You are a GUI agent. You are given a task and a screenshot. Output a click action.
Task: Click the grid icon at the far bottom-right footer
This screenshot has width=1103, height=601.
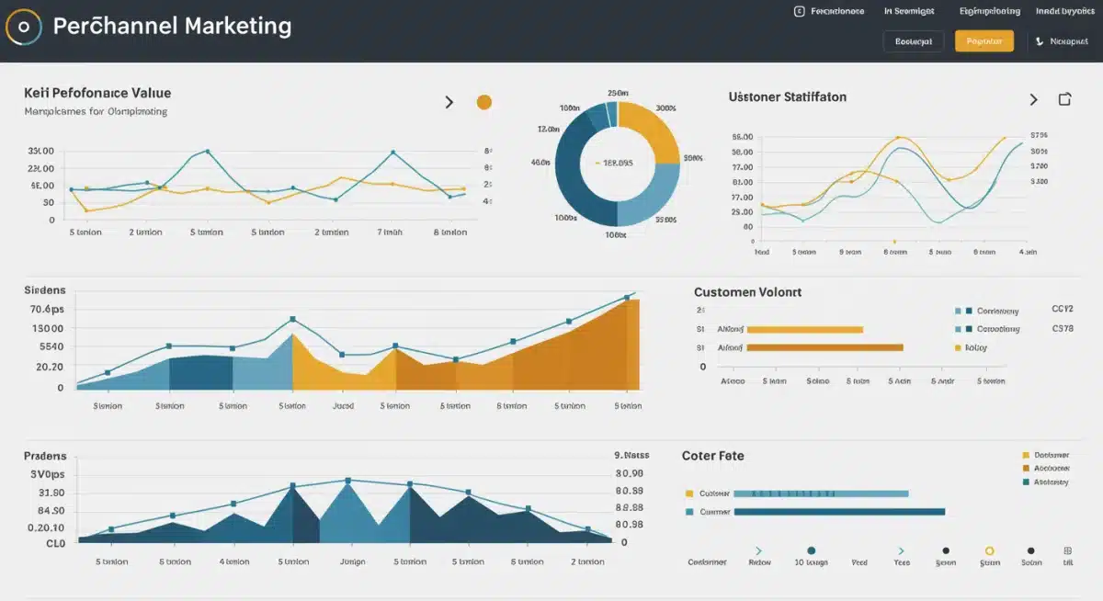point(1068,549)
